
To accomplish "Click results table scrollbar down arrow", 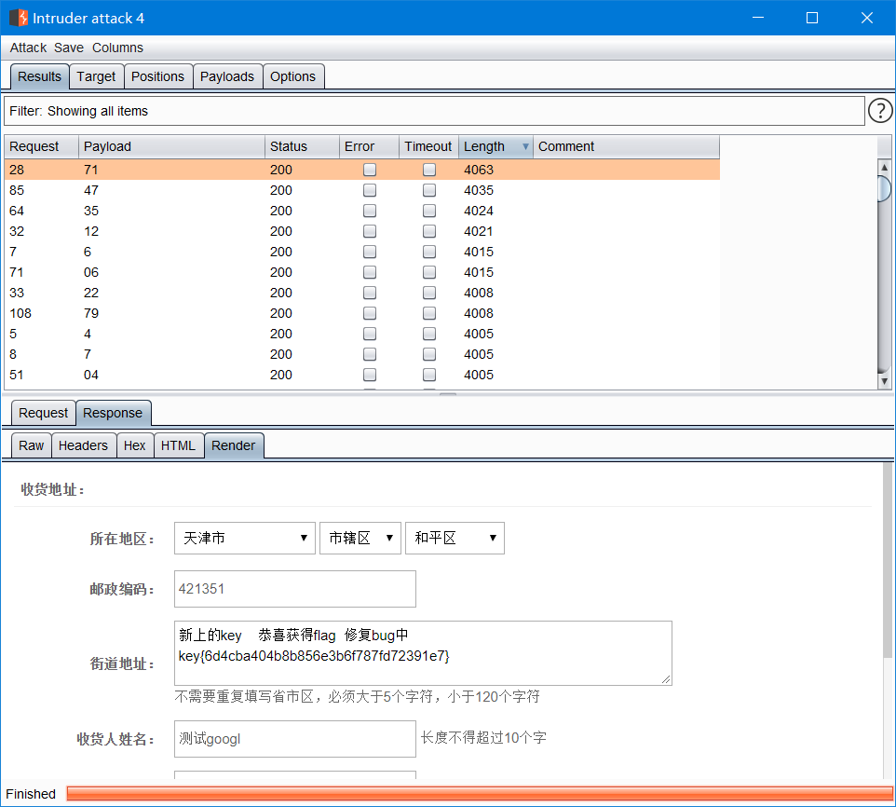I will (884, 381).
